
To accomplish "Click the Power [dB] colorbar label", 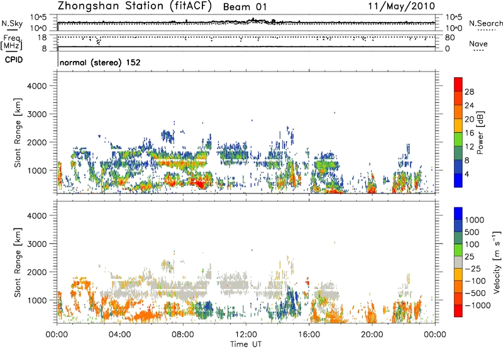I will pyautogui.click(x=480, y=133).
